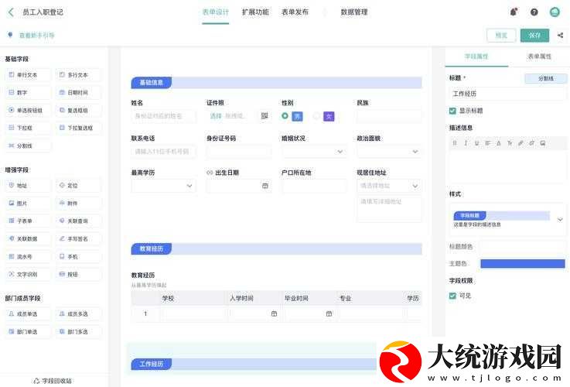Add a 数字 field
Screen dimensions: 570x387
pyautogui.click(x=28, y=93)
